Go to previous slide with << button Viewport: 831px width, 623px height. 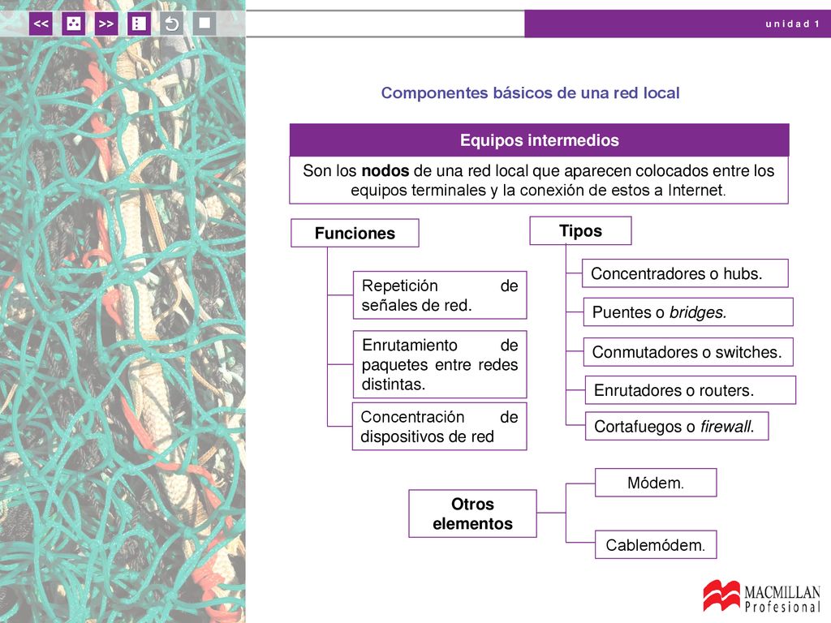[x=41, y=24]
